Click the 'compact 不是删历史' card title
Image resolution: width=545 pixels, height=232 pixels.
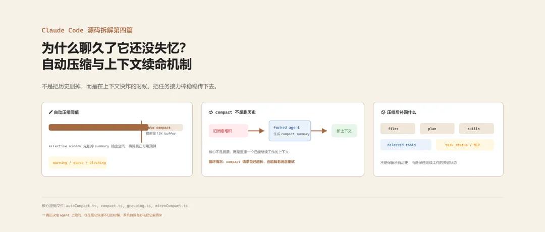tap(236, 112)
